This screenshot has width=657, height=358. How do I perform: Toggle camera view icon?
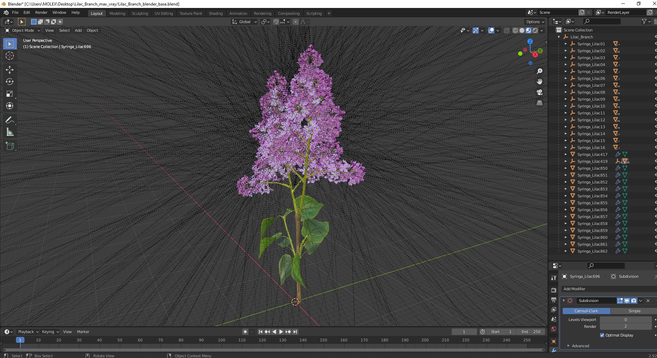540,92
